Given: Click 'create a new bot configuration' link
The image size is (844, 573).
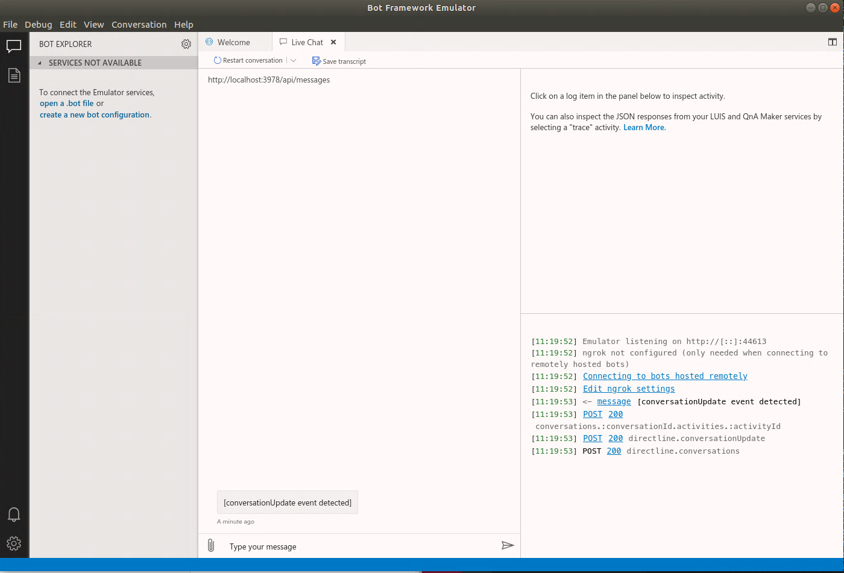Looking at the screenshot, I should 95,114.
